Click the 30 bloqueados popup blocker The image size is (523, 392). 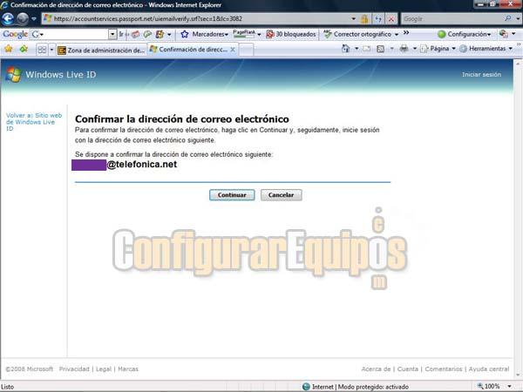[291, 34]
